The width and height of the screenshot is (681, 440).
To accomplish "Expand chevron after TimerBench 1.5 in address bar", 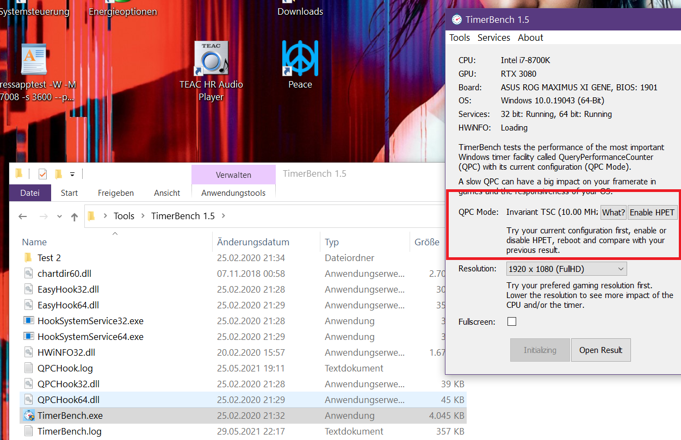I will coord(223,216).
